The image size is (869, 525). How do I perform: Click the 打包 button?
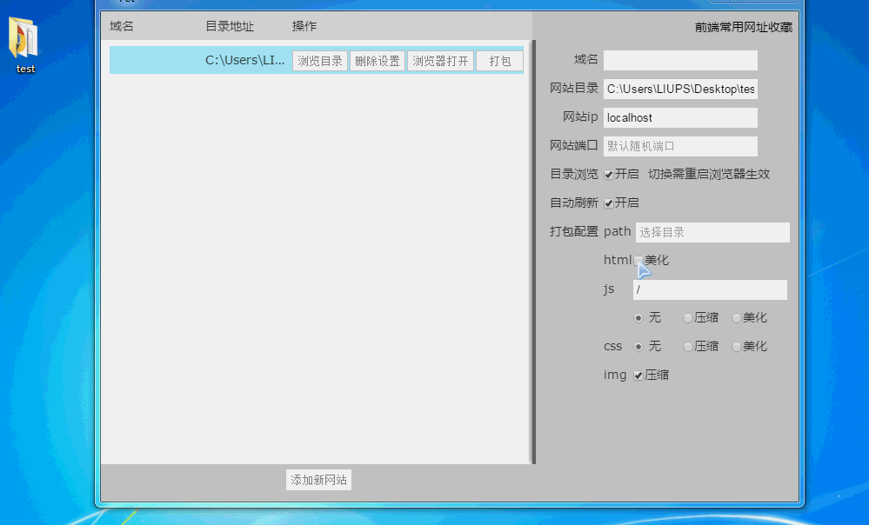[499, 61]
